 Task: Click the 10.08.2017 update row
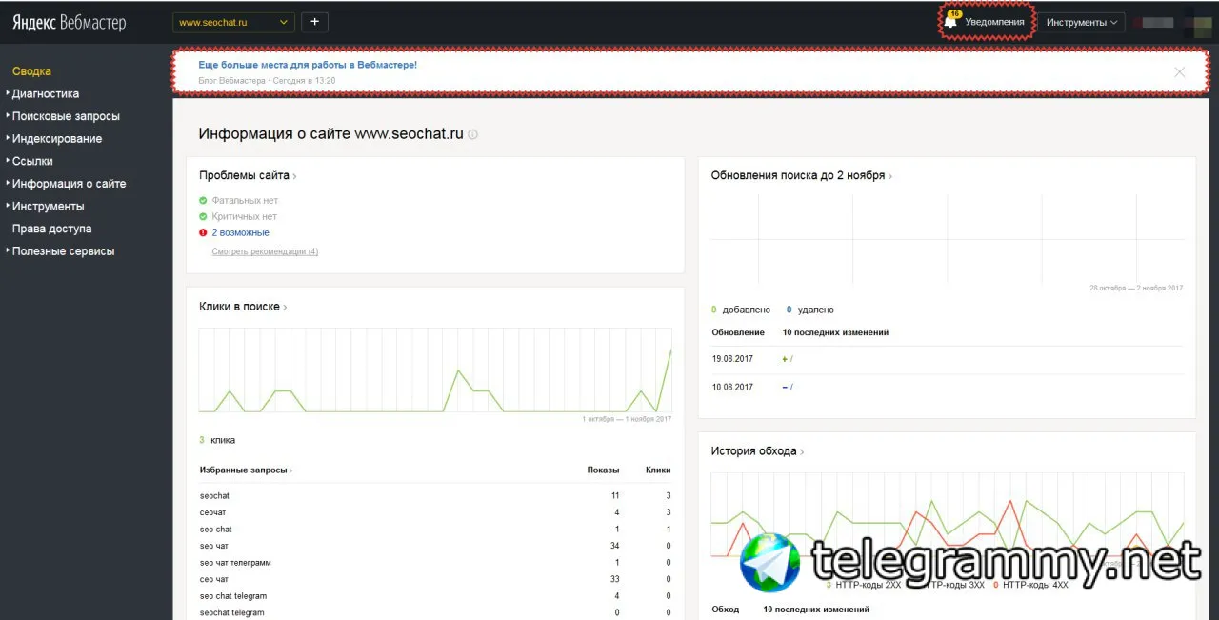point(948,388)
